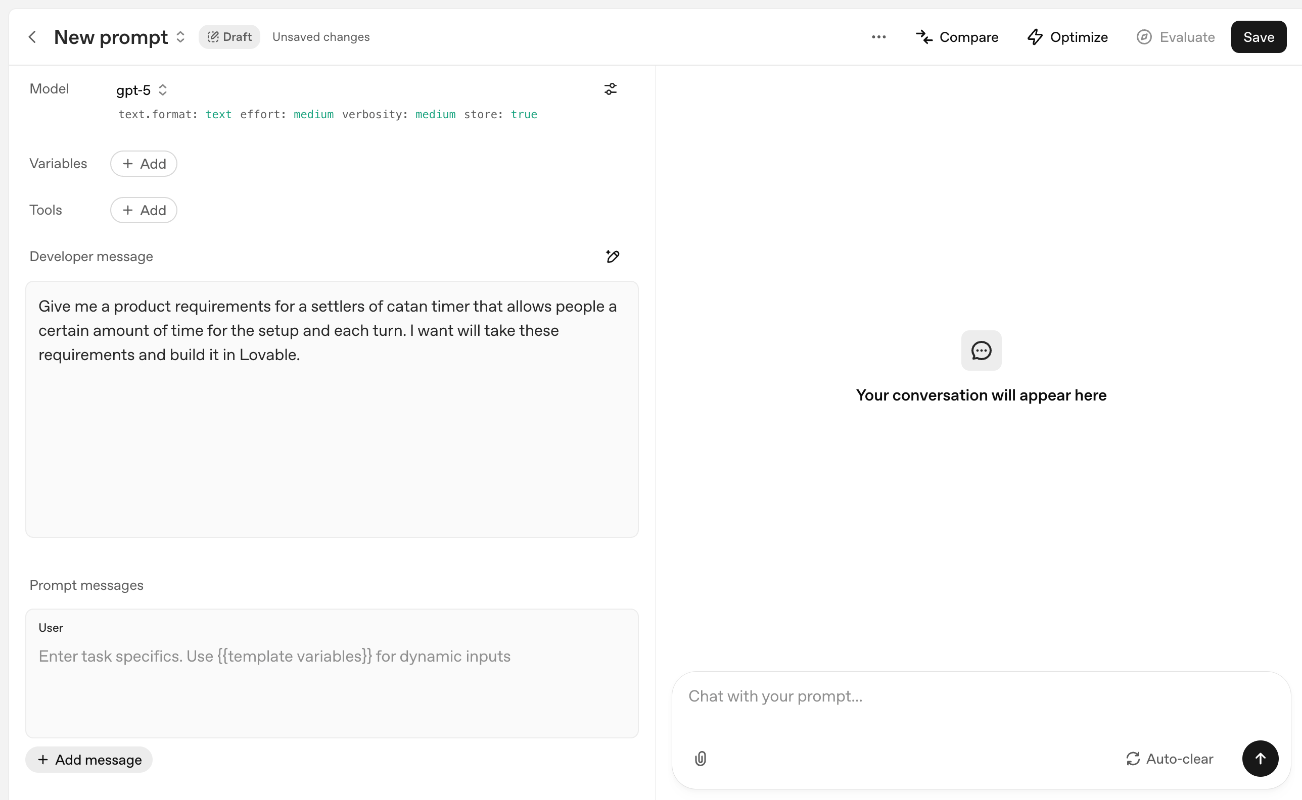Add a new variable

click(144, 164)
